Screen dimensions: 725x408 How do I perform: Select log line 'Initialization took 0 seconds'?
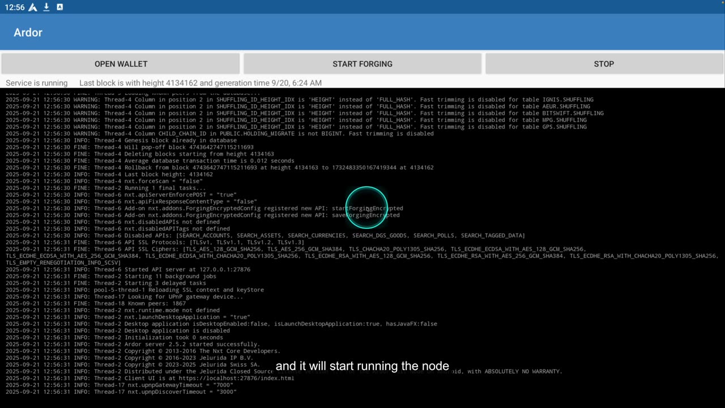coord(114,338)
